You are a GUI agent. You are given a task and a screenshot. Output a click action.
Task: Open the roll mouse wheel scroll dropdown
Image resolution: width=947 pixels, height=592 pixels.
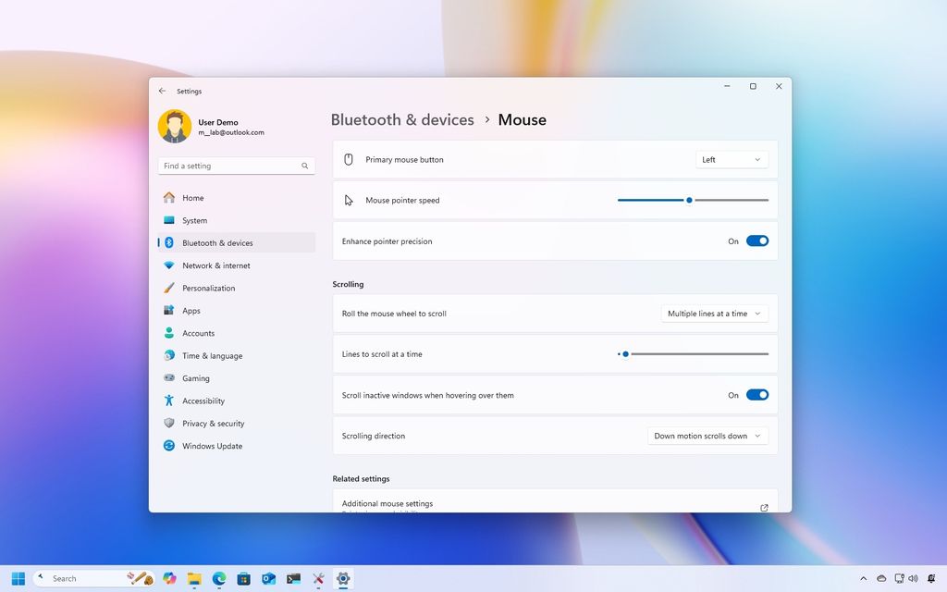pos(714,314)
